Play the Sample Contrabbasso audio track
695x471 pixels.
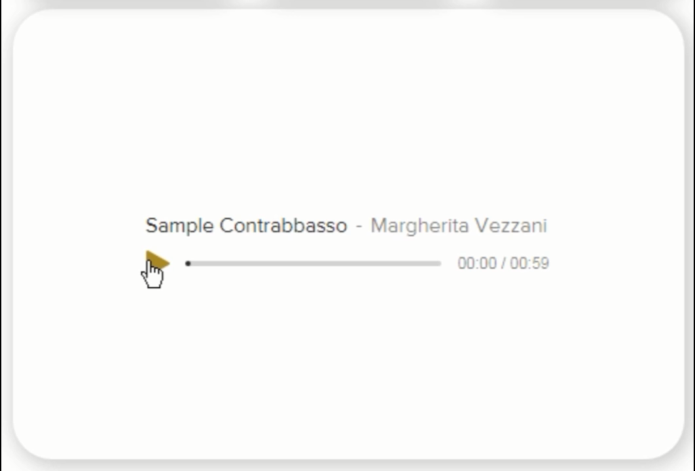point(156,263)
